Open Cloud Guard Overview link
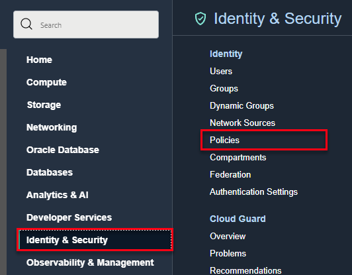 (x=228, y=236)
